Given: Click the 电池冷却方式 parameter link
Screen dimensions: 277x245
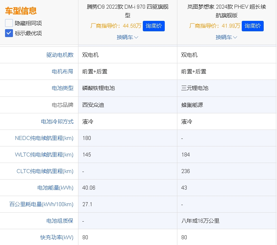Looking at the screenshot, I should coord(57,122).
